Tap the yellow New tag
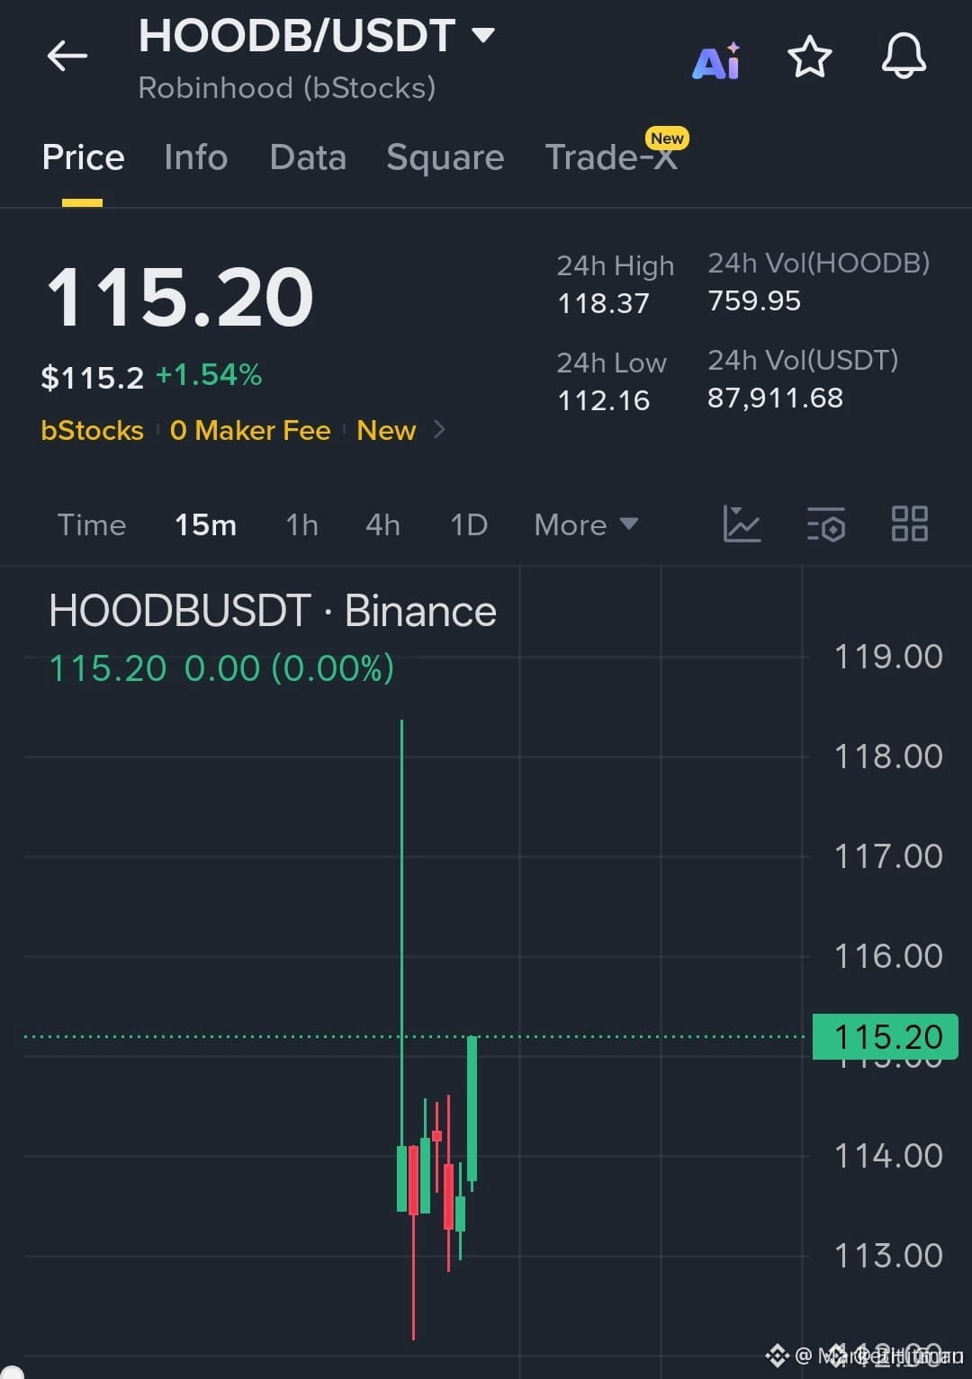The width and height of the screenshot is (972, 1379). coord(386,430)
